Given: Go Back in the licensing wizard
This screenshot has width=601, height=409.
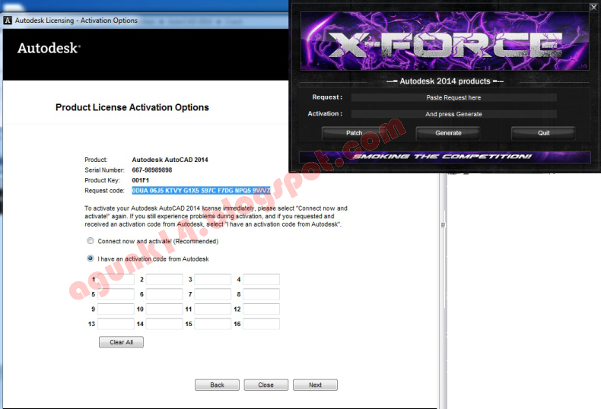Looking at the screenshot, I should tap(217, 385).
